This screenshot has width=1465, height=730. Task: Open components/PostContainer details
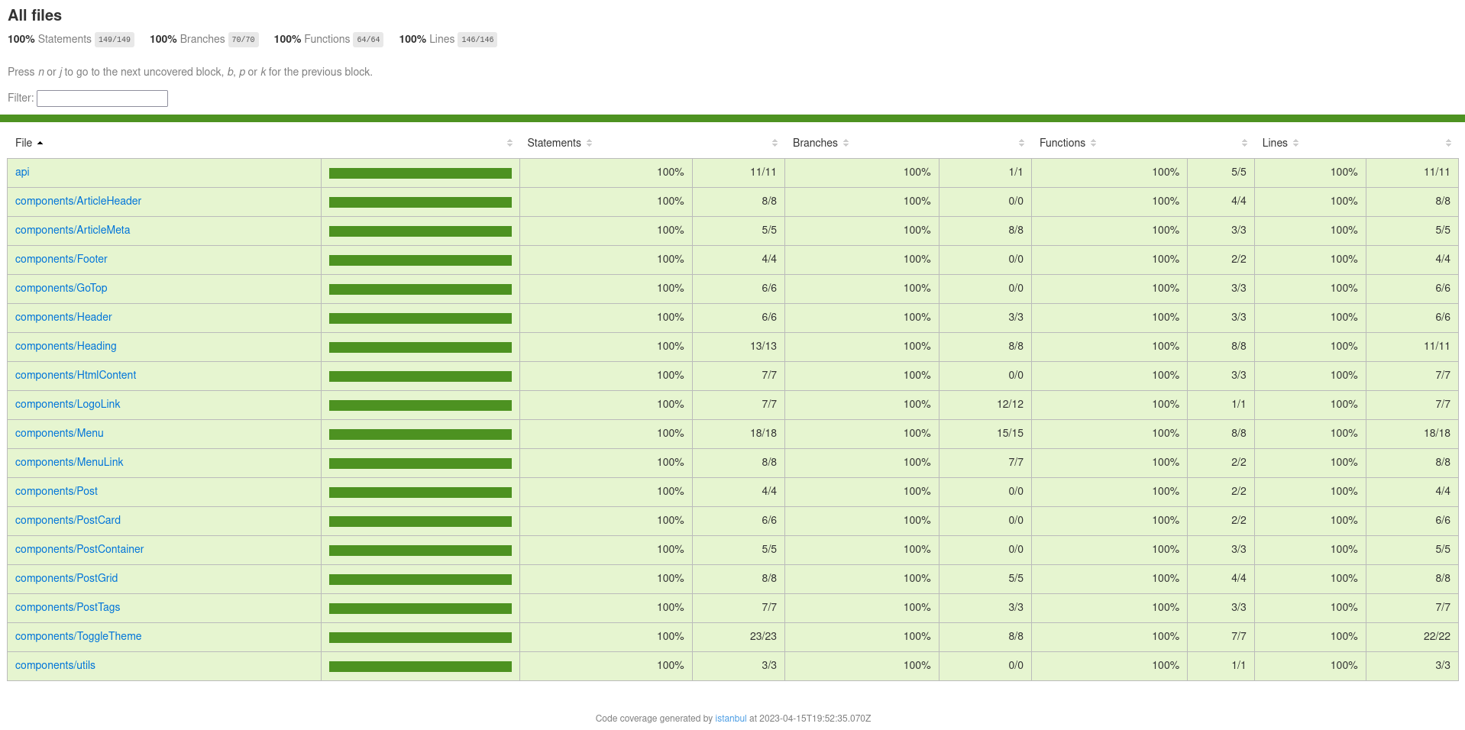click(x=79, y=549)
